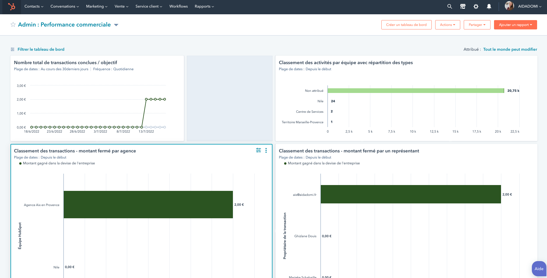Screen dimensions: 547x278
Task: Open the Contacts menu
Action: tap(34, 6)
